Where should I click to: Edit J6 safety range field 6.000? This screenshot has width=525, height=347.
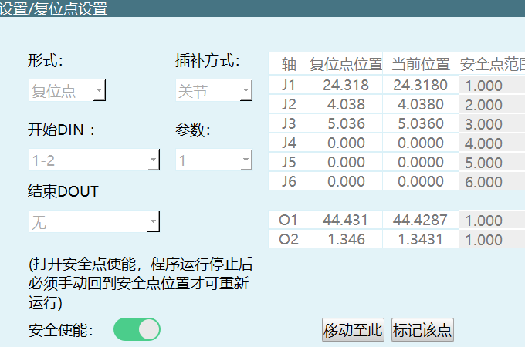(x=492, y=181)
